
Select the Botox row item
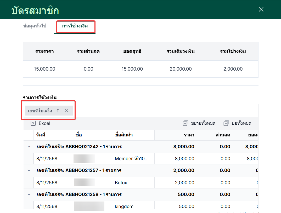(x=121, y=183)
